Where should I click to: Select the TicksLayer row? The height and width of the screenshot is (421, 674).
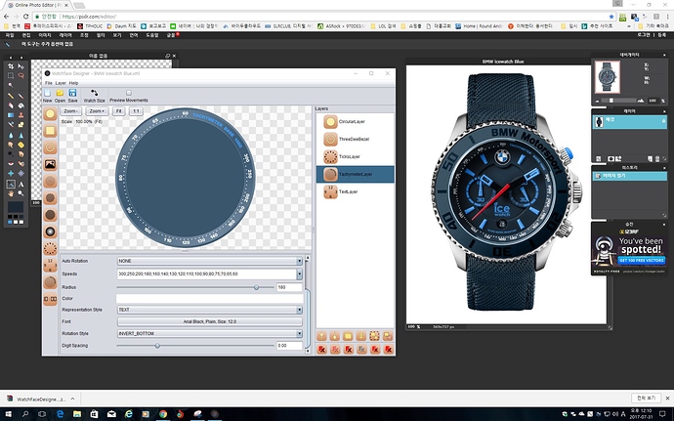[355, 157]
